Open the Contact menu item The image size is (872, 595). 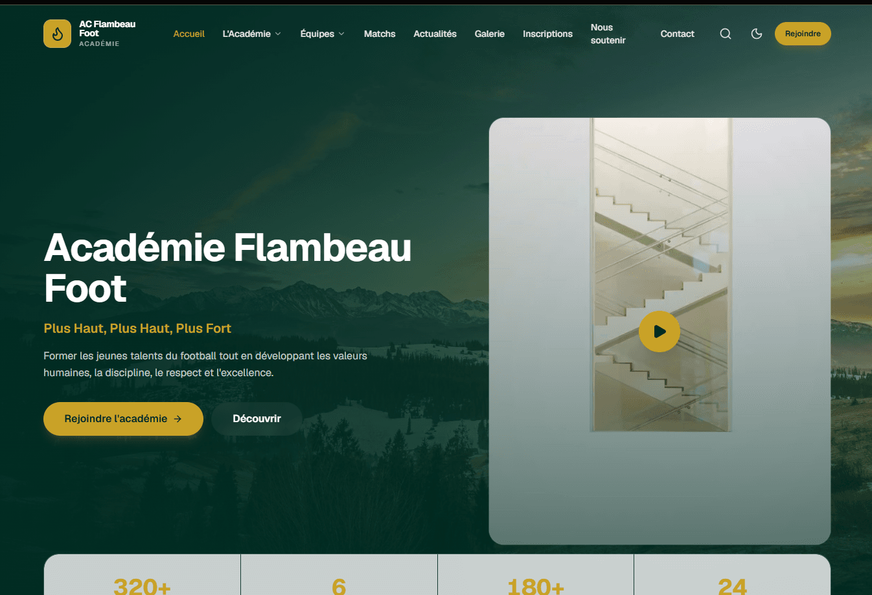point(678,34)
